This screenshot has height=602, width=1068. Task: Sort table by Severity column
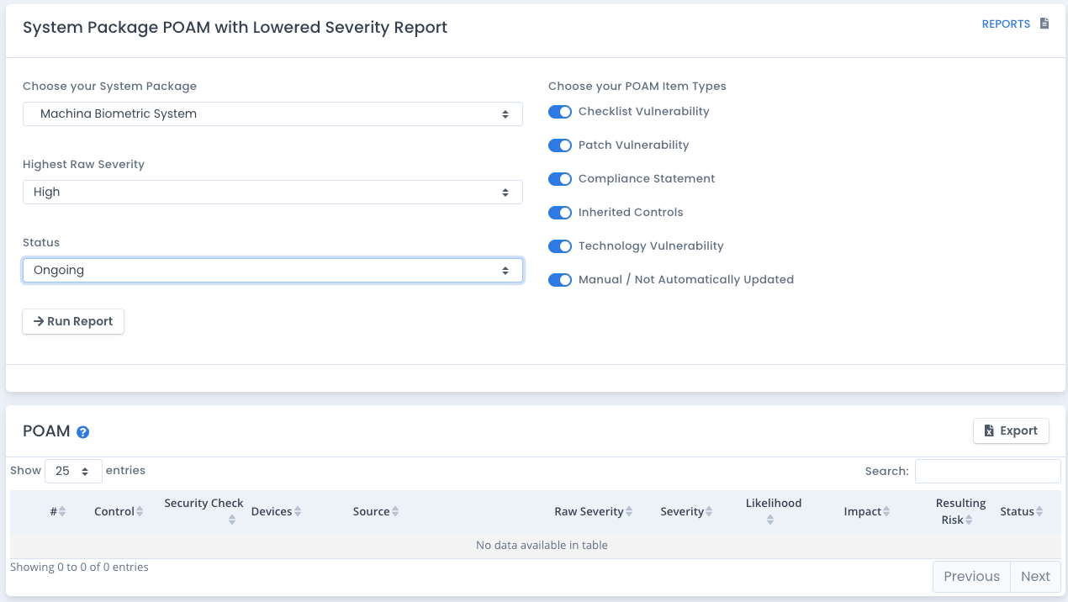[x=686, y=511]
